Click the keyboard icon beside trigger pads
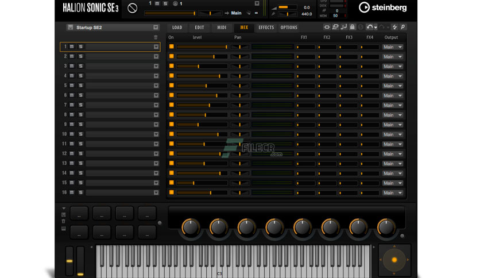This screenshot has width=480, height=278. [63, 229]
